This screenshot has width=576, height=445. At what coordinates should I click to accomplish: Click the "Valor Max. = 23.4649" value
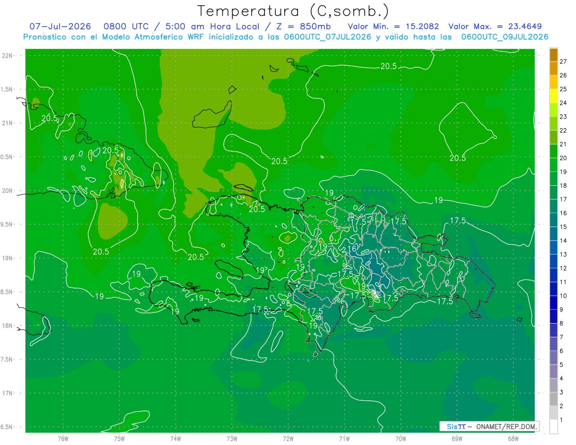click(x=495, y=26)
